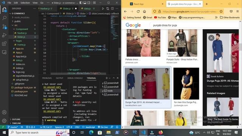Click the Firefox back arrow
The image size is (242, 136).
pos(125,12)
